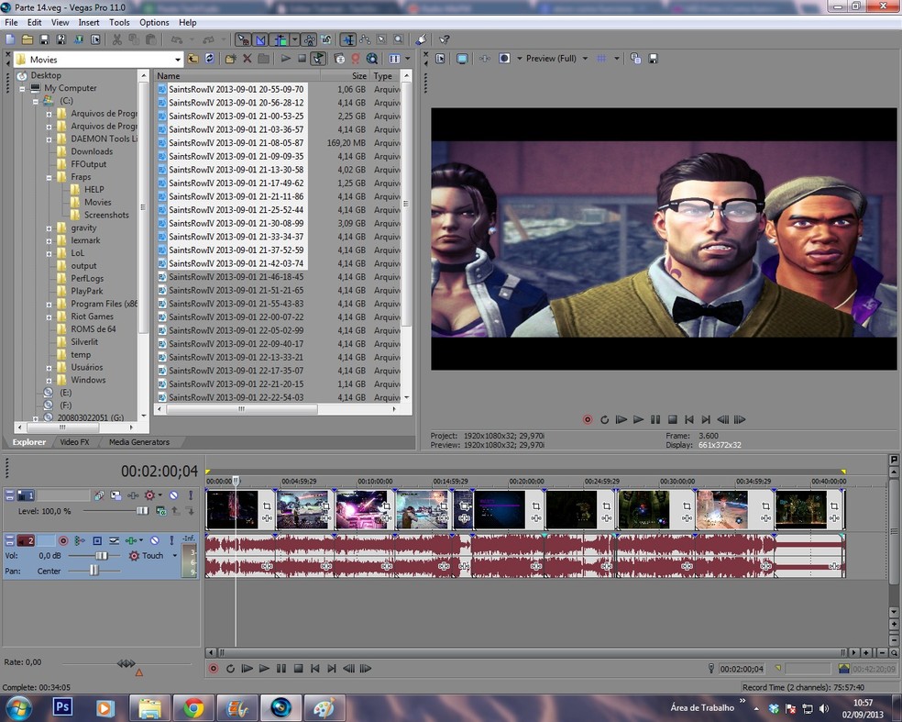Click the Cut scissors icon in toolbar
Screen dimensions: 902x722
point(116,39)
